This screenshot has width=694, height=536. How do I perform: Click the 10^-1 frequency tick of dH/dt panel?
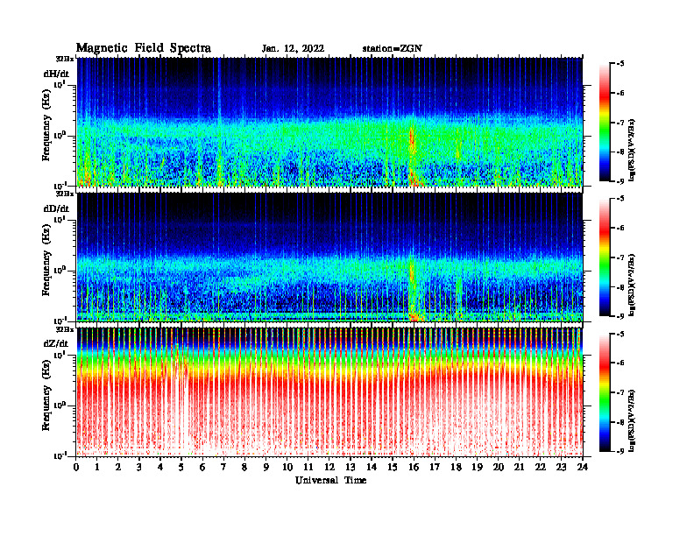pyautogui.click(x=60, y=185)
